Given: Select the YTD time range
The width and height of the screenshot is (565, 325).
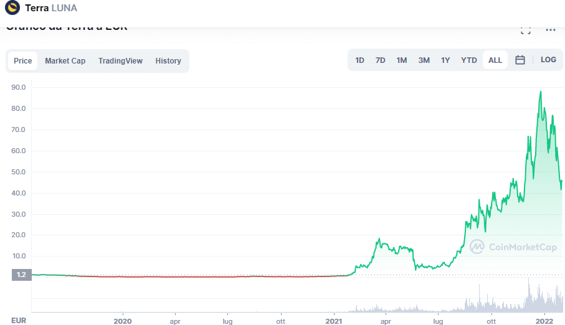Looking at the screenshot, I should coord(469,60).
